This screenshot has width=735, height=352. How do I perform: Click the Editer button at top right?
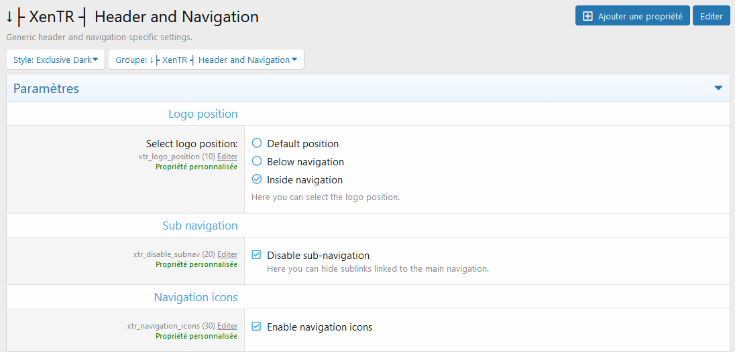tap(711, 16)
